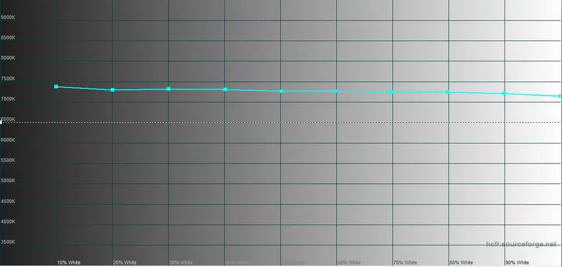Click the data point at 10% White

pyautogui.click(x=56, y=87)
